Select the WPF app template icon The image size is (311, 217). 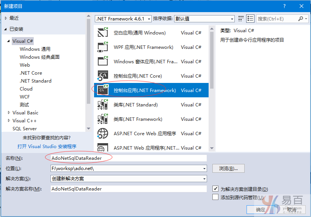pos(103,47)
